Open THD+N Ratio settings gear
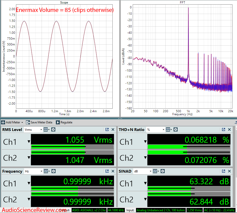The width and height of the screenshot is (237, 213). coord(176,129)
